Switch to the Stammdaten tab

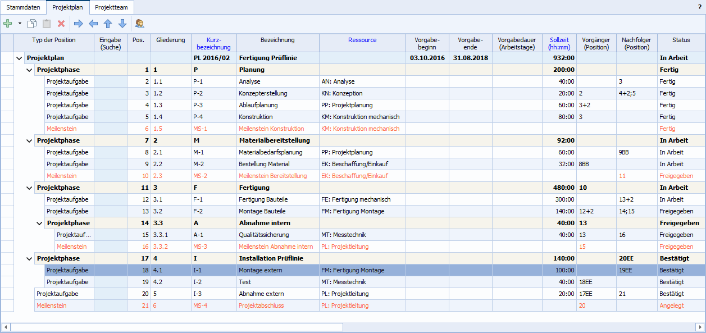coord(23,7)
